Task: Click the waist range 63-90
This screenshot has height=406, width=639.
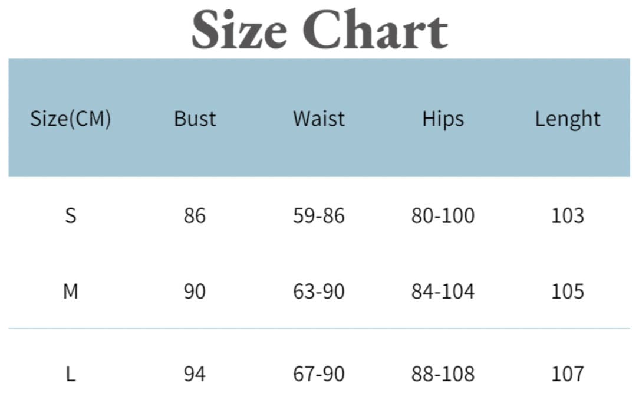Action: [x=319, y=292]
